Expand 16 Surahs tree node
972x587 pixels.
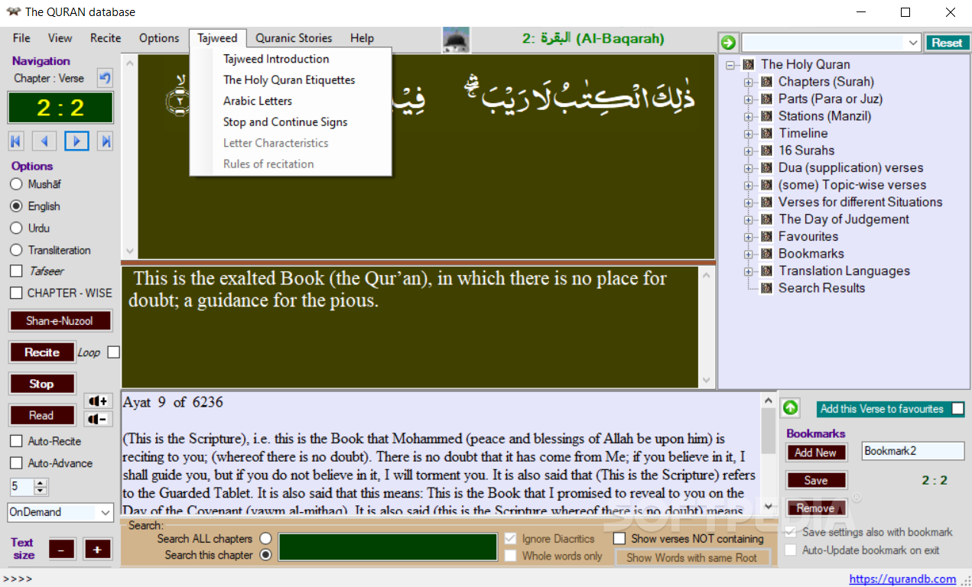click(x=749, y=151)
